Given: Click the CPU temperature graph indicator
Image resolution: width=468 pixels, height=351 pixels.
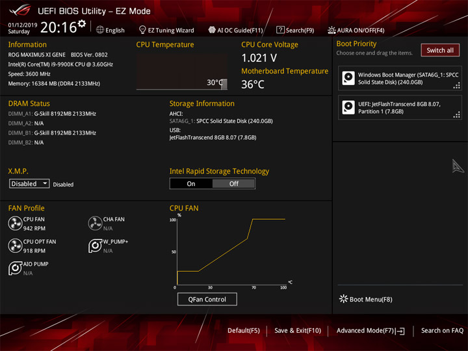Looking at the screenshot, I should 224,84.
